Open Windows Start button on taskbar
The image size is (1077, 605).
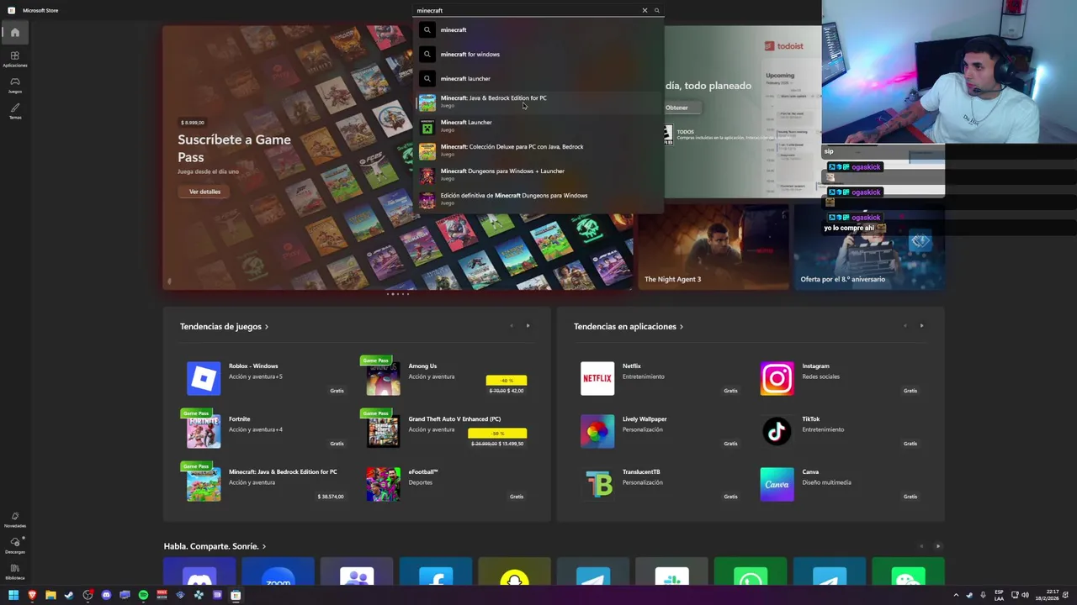[x=13, y=595]
